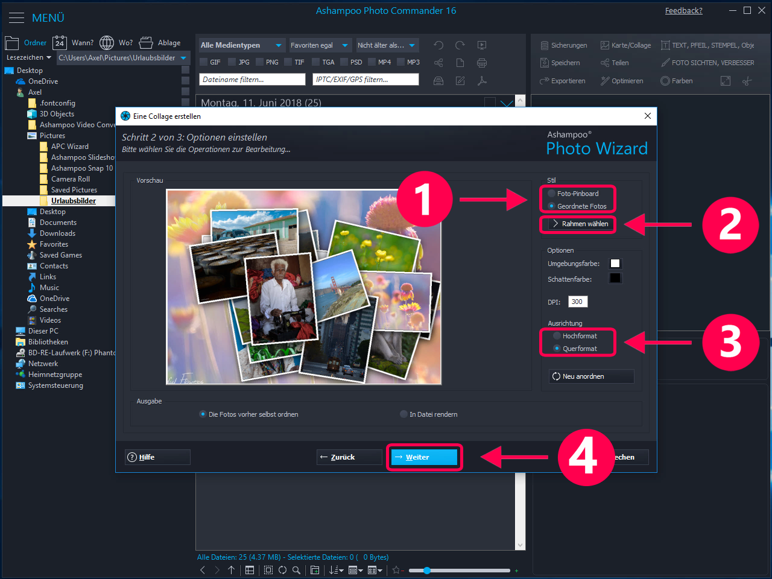Click the print icon in toolbar

pos(482,63)
